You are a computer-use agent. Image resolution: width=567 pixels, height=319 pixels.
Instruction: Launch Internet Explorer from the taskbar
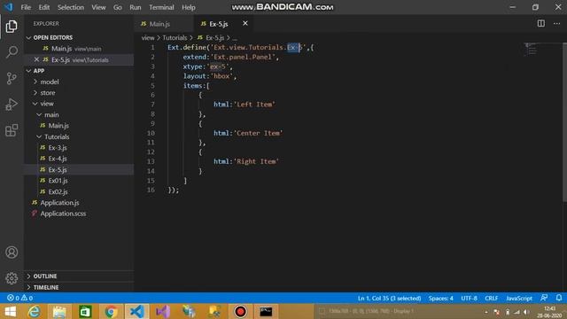pos(34,311)
